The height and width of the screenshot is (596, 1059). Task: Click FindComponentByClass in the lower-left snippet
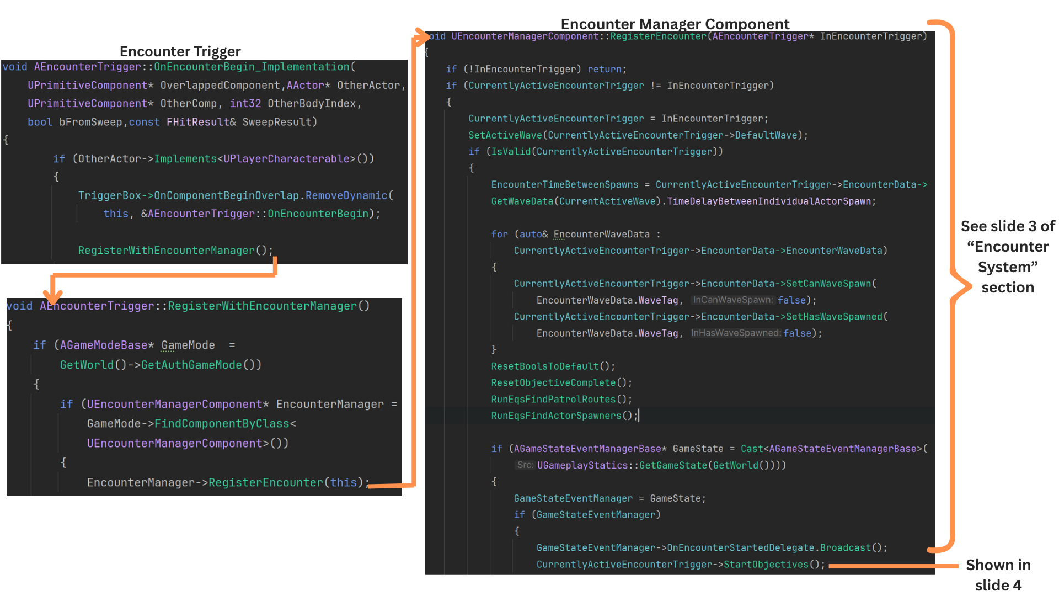coord(221,424)
